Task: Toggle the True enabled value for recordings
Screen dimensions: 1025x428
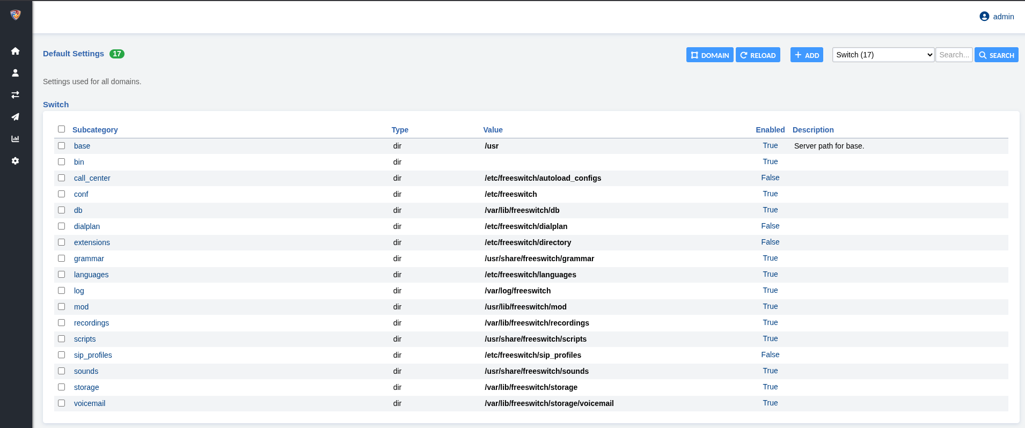Action: (x=770, y=323)
